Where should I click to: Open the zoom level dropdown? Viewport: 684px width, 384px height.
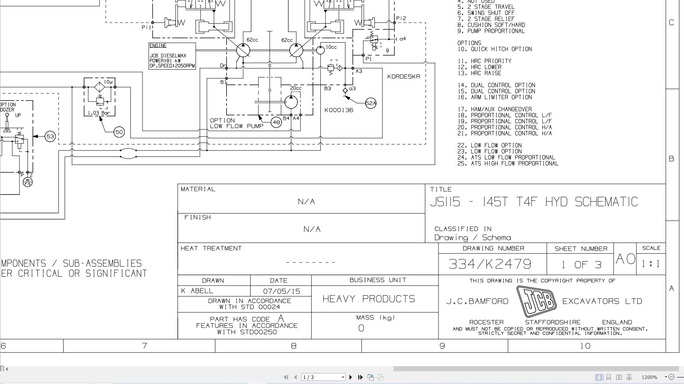point(666,377)
